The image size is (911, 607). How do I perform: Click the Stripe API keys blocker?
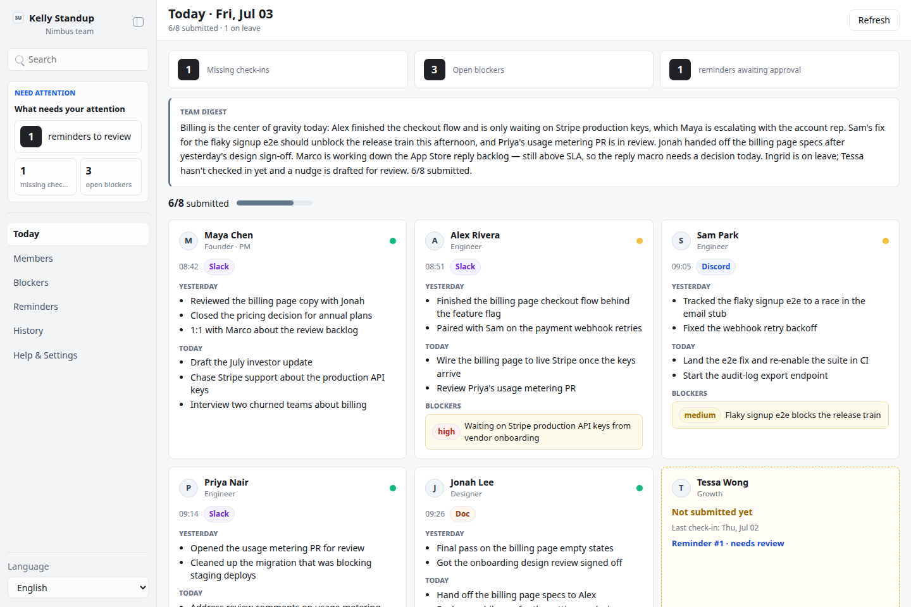(x=534, y=432)
